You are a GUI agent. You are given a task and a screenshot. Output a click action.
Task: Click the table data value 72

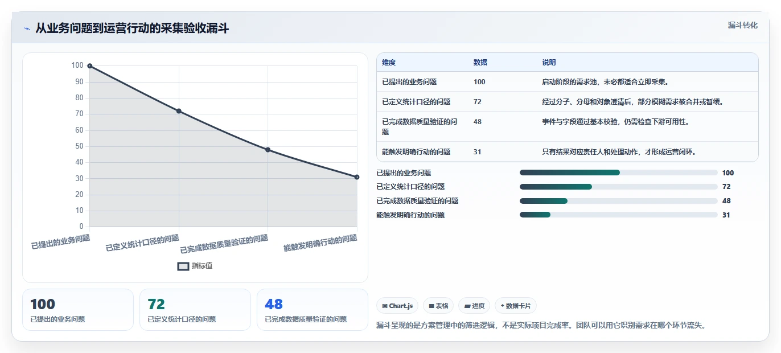[x=478, y=102]
